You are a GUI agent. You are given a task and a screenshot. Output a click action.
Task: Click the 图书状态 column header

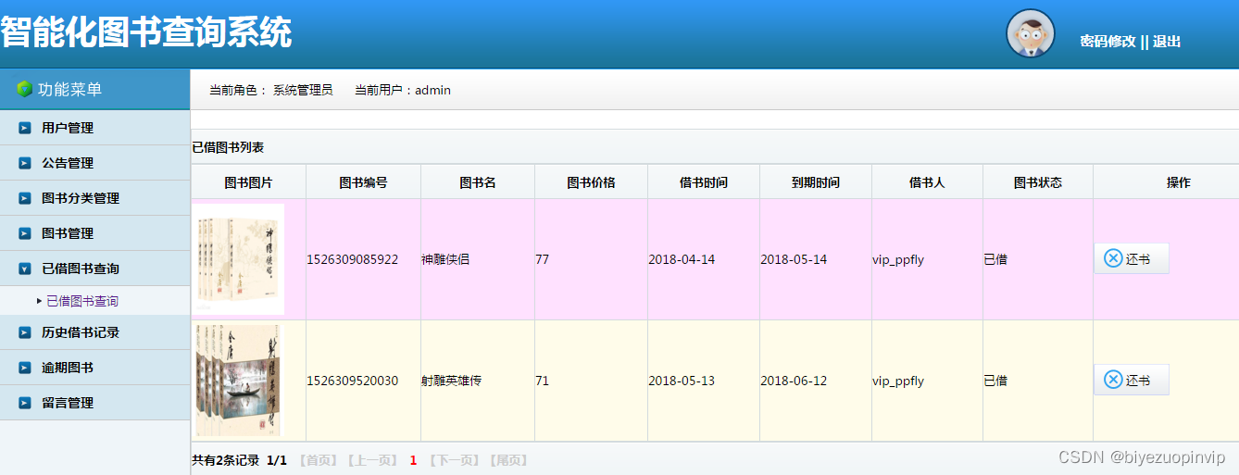(1038, 182)
